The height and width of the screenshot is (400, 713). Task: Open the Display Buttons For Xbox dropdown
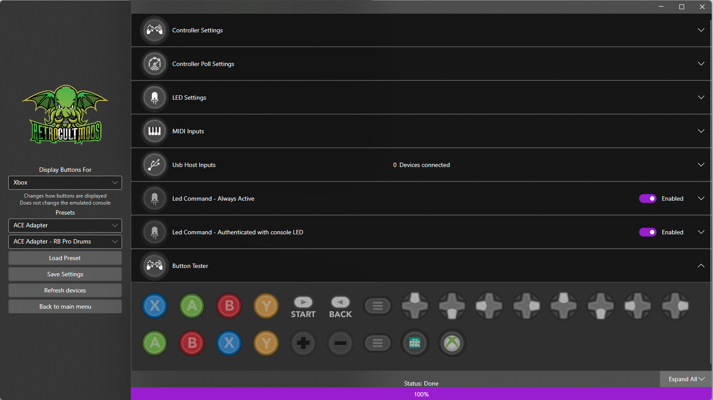[x=65, y=183]
